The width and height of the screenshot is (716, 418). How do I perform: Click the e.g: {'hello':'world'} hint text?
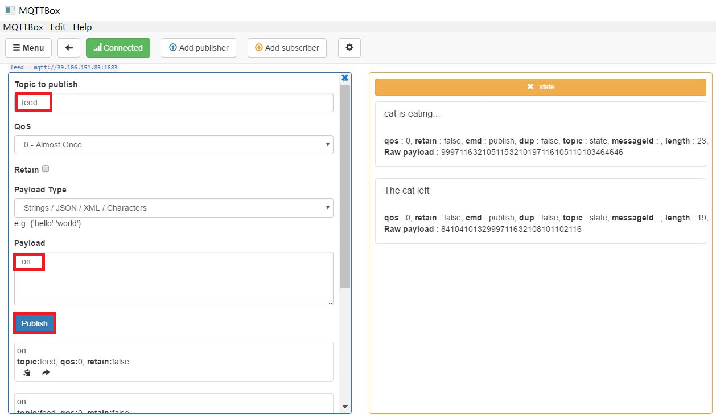(x=48, y=223)
